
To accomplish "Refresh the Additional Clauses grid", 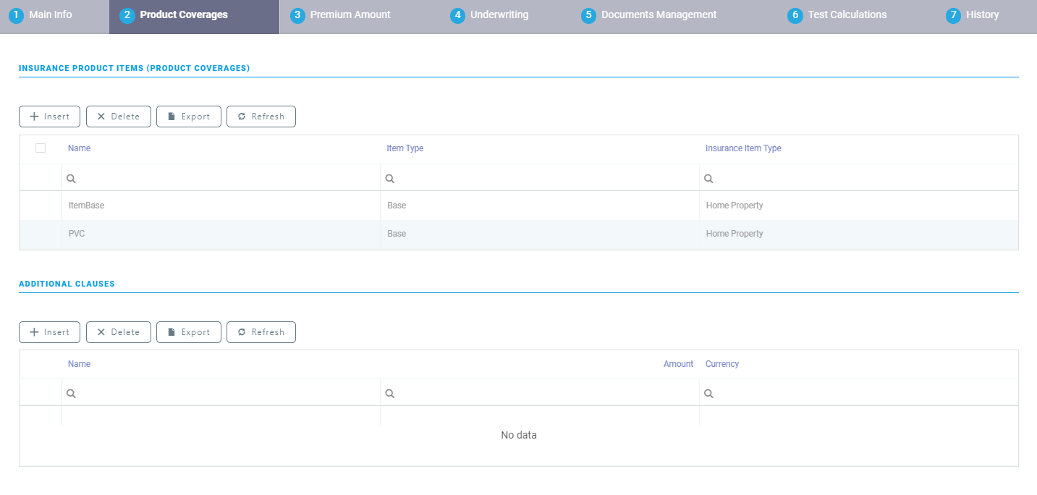I will (261, 332).
